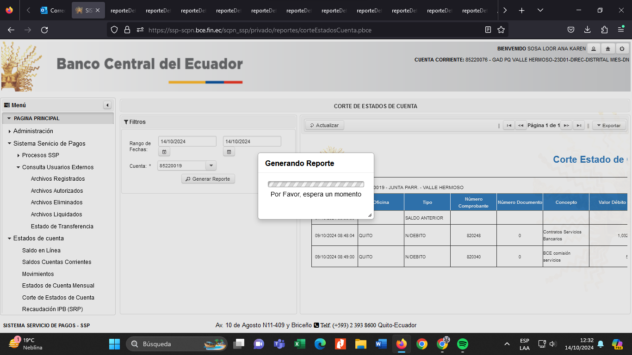Click the user profile icon in header
The image size is (632, 355).
click(x=593, y=49)
